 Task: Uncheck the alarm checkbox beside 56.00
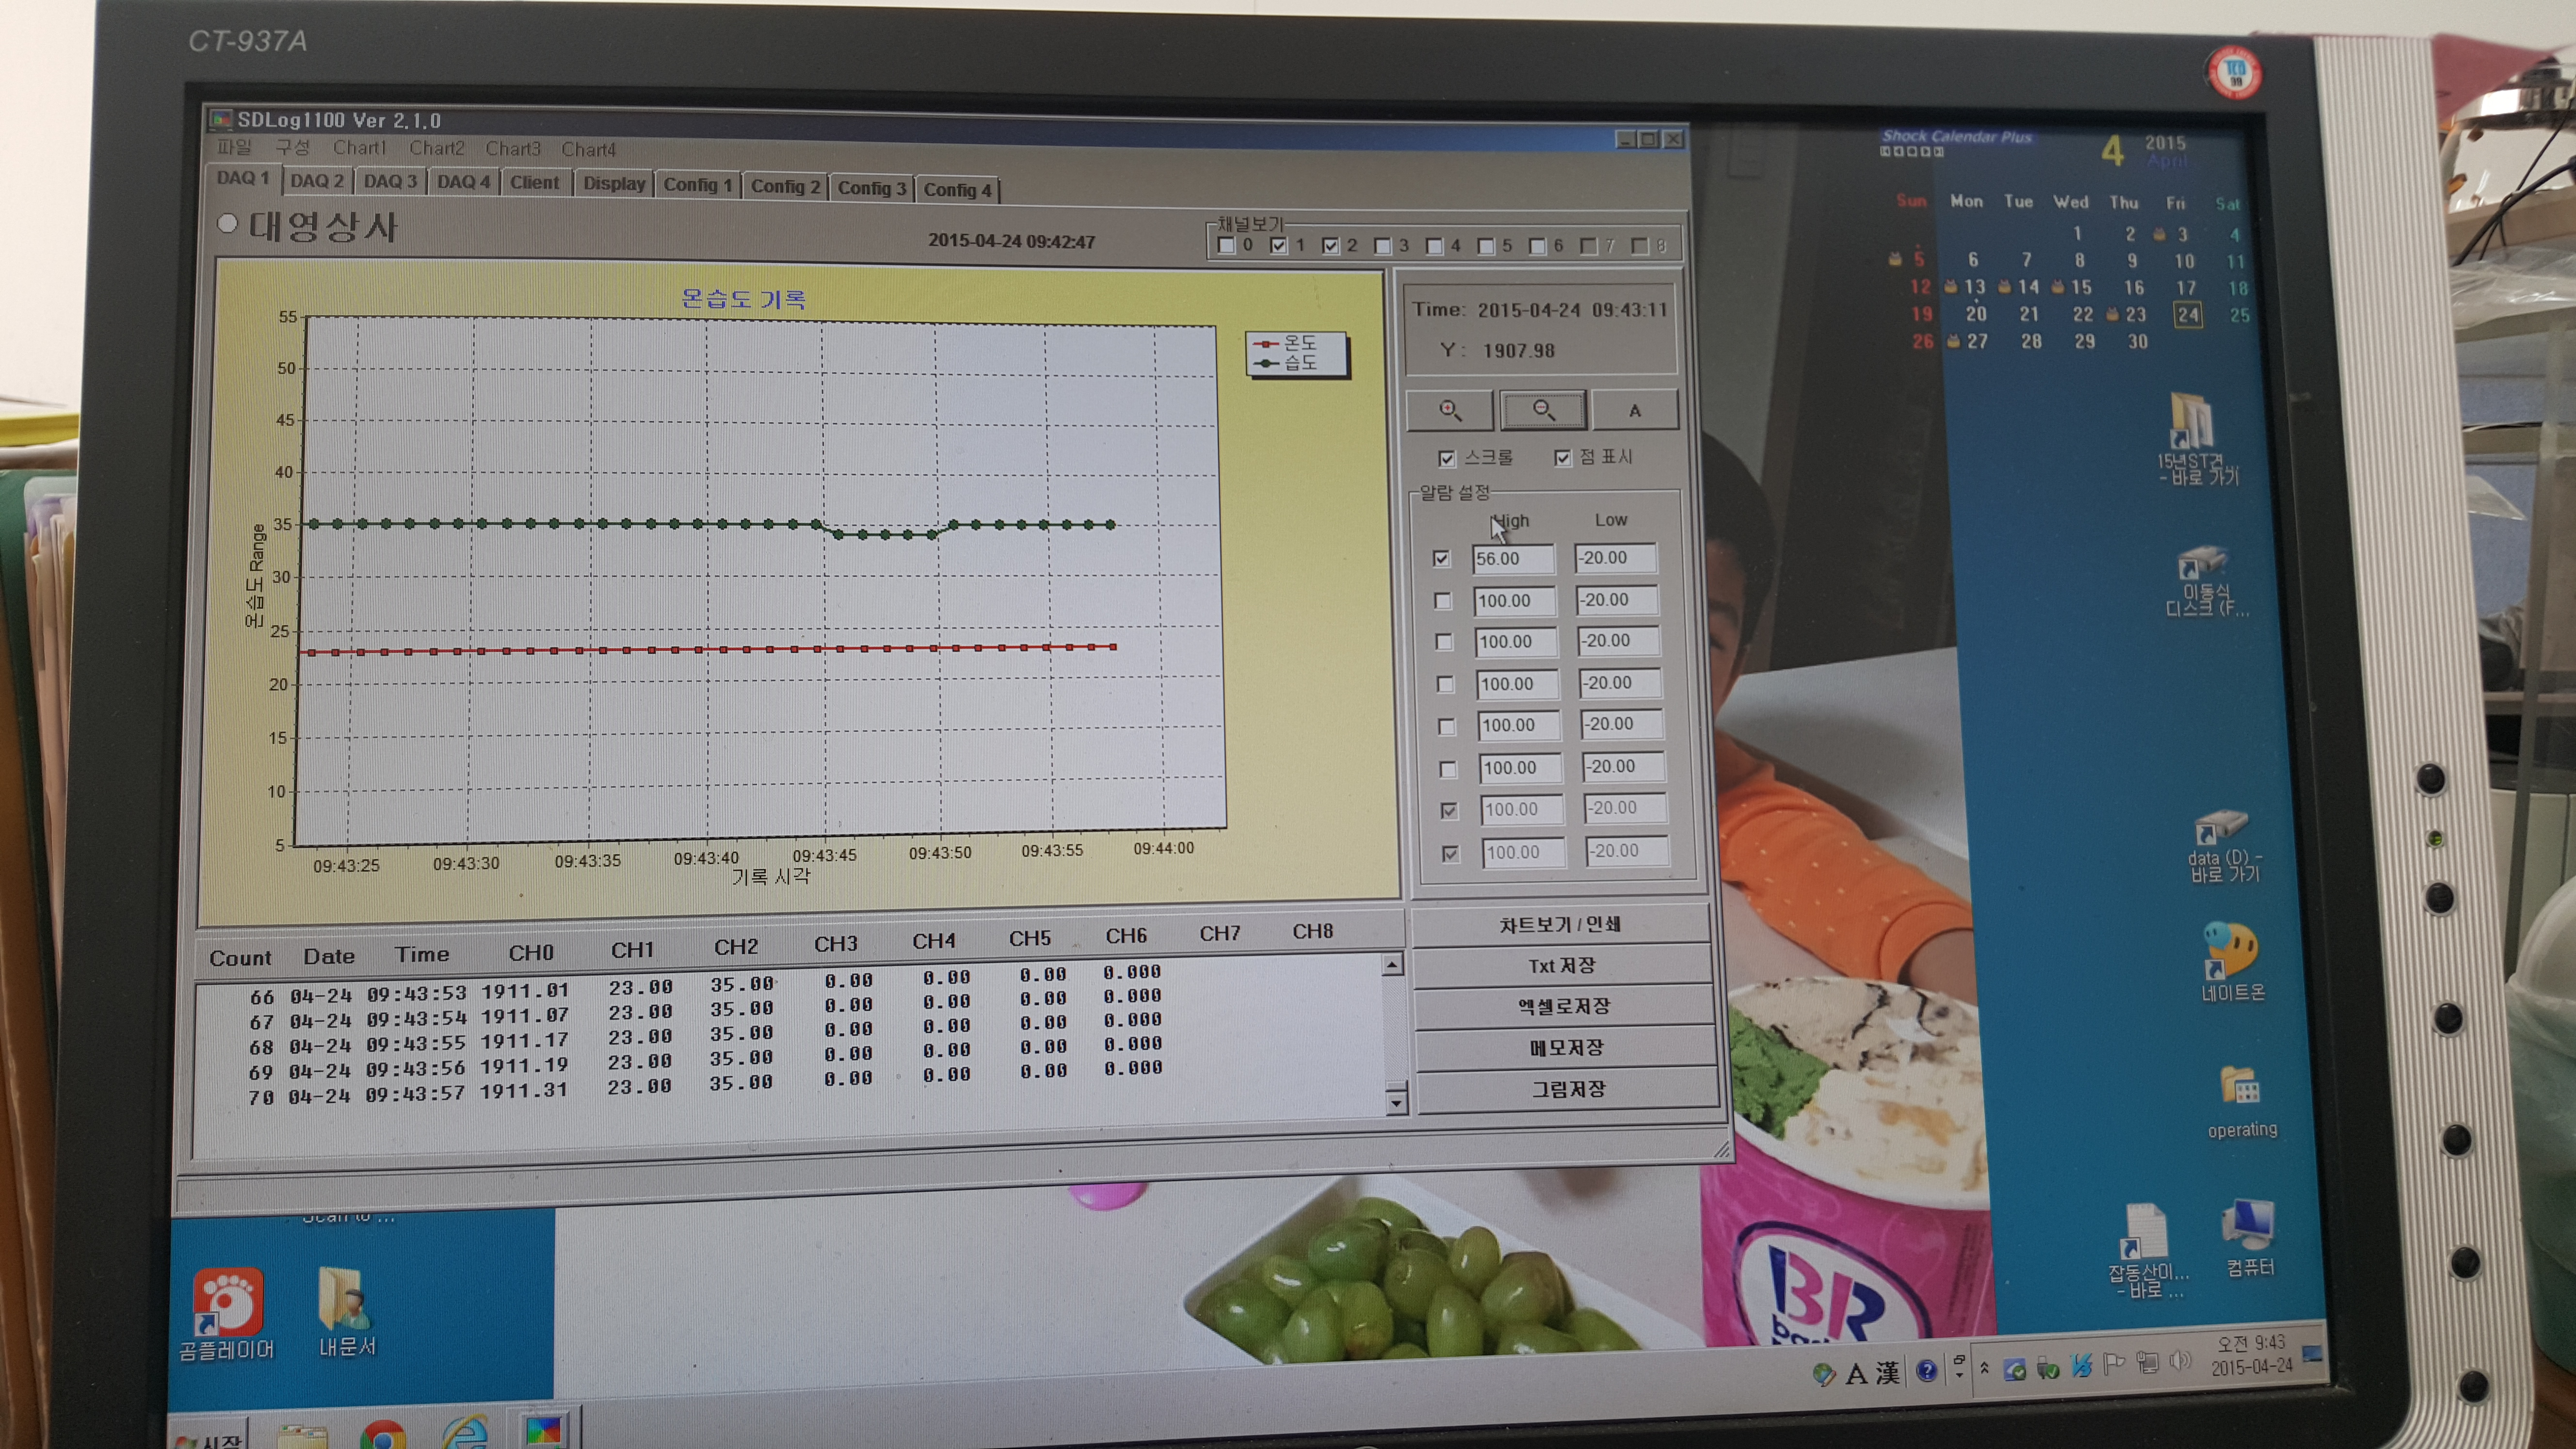pyautogui.click(x=1441, y=558)
